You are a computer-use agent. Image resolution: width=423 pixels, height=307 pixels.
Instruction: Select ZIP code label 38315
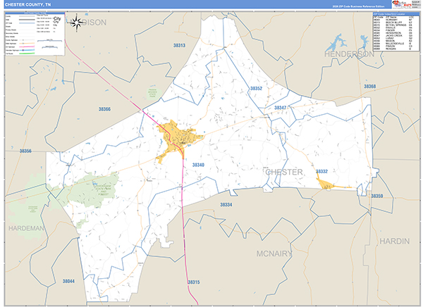(194, 282)
